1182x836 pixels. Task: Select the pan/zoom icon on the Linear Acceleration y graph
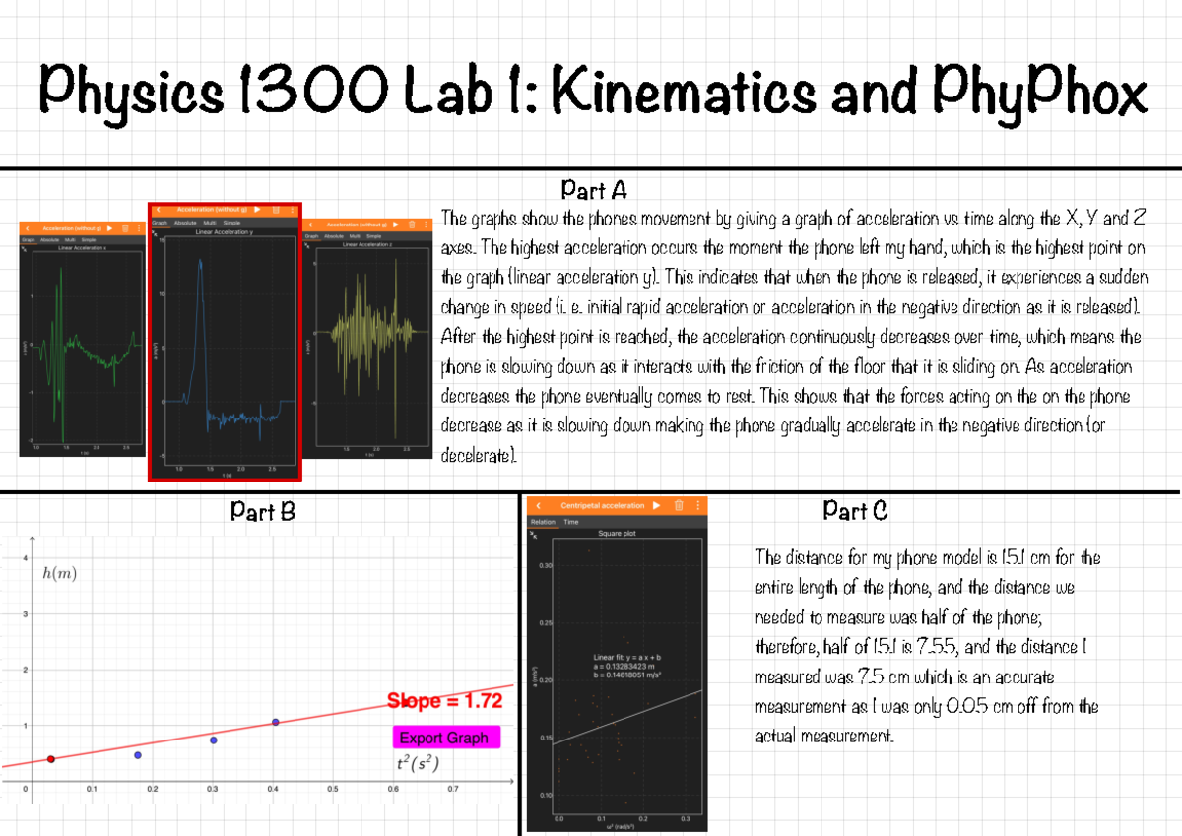[155, 233]
